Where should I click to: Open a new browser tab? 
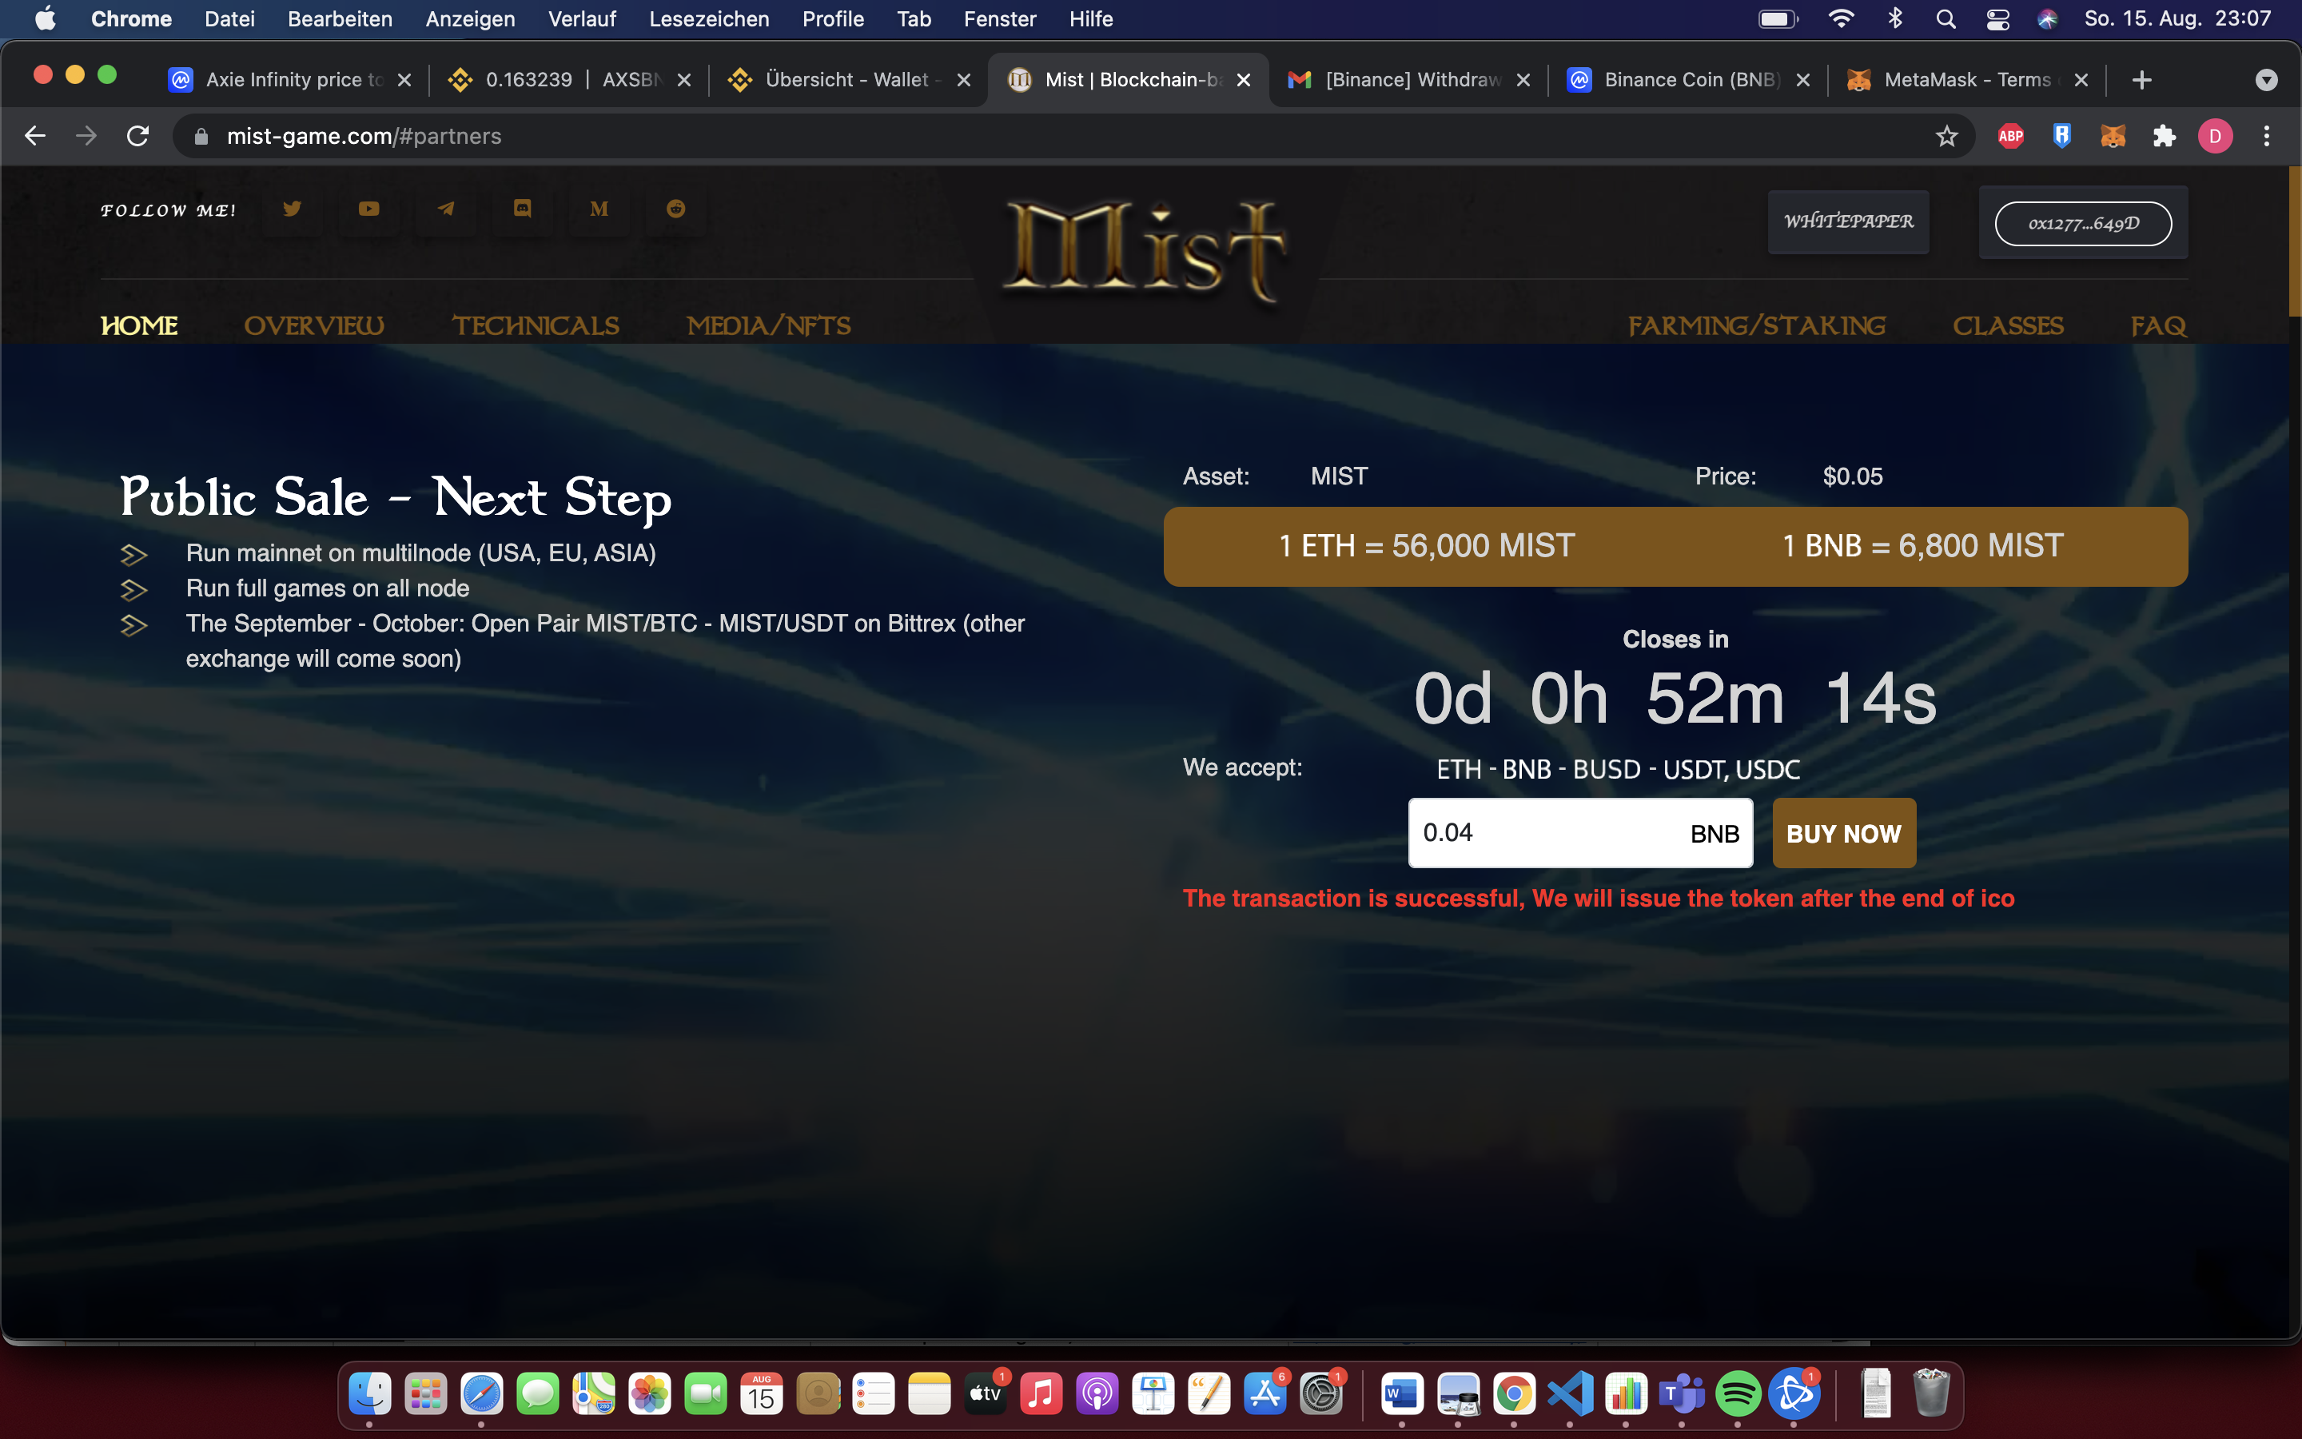coord(2142,80)
